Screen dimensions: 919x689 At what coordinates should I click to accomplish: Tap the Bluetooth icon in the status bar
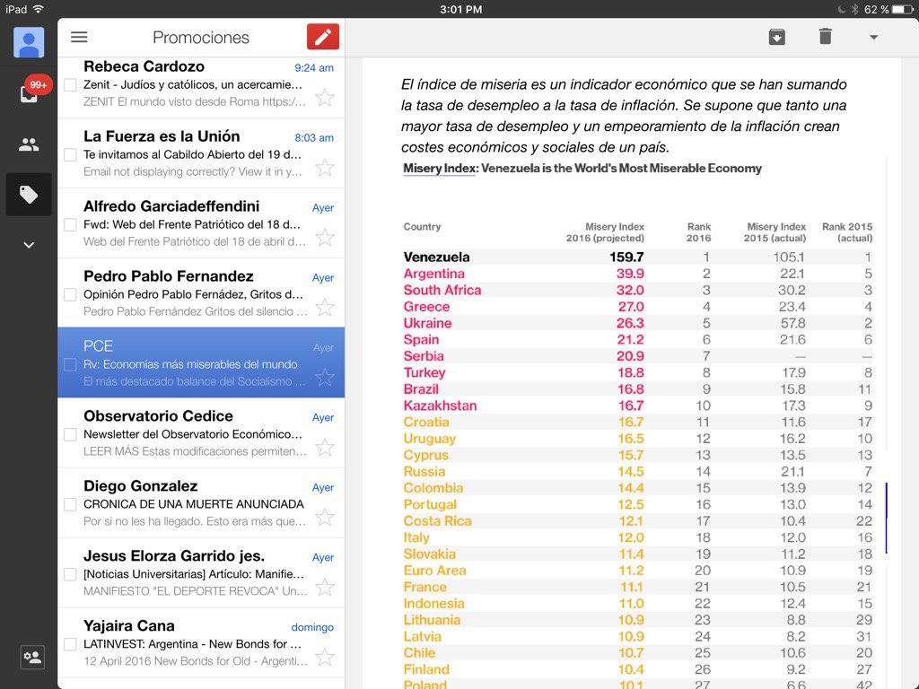click(x=855, y=9)
